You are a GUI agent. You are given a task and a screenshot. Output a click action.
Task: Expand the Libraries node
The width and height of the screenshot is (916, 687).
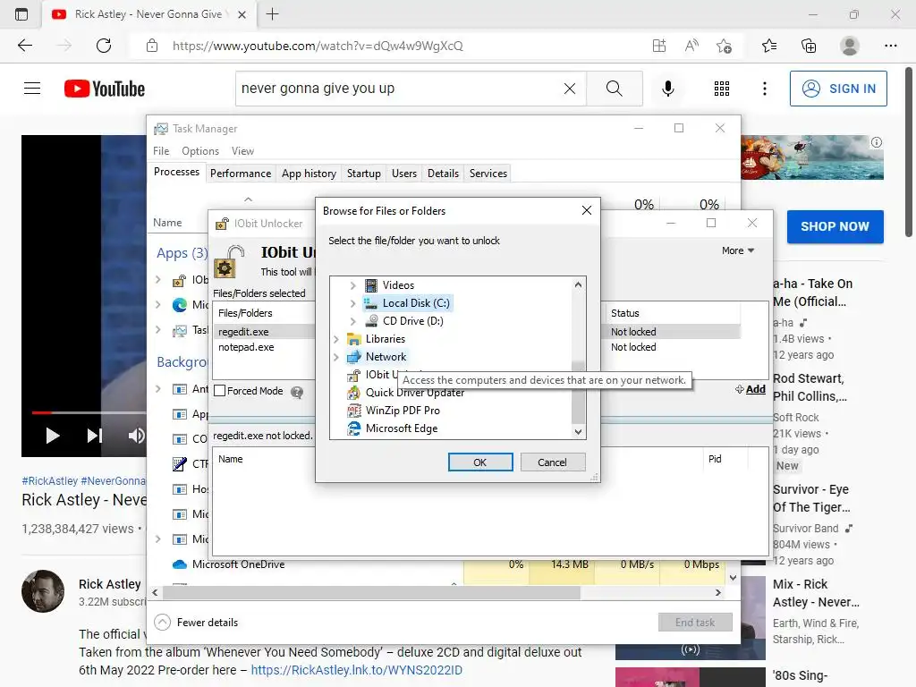click(x=336, y=339)
